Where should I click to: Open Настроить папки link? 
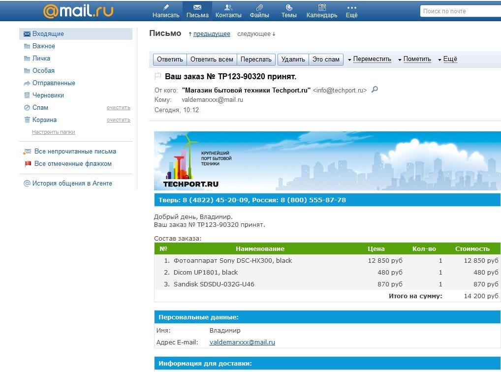pyautogui.click(x=53, y=132)
